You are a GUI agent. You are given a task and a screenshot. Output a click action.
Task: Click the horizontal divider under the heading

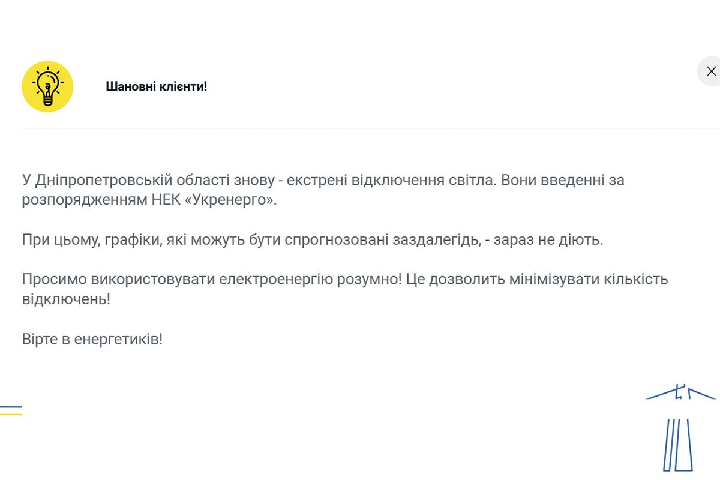(x=360, y=127)
